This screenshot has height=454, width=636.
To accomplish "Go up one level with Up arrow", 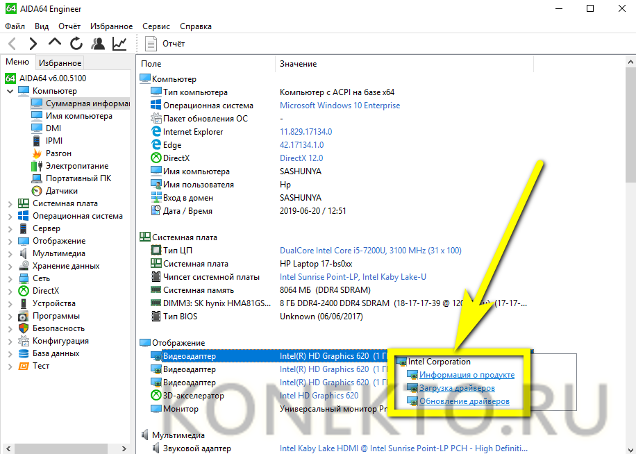I will tap(55, 43).
